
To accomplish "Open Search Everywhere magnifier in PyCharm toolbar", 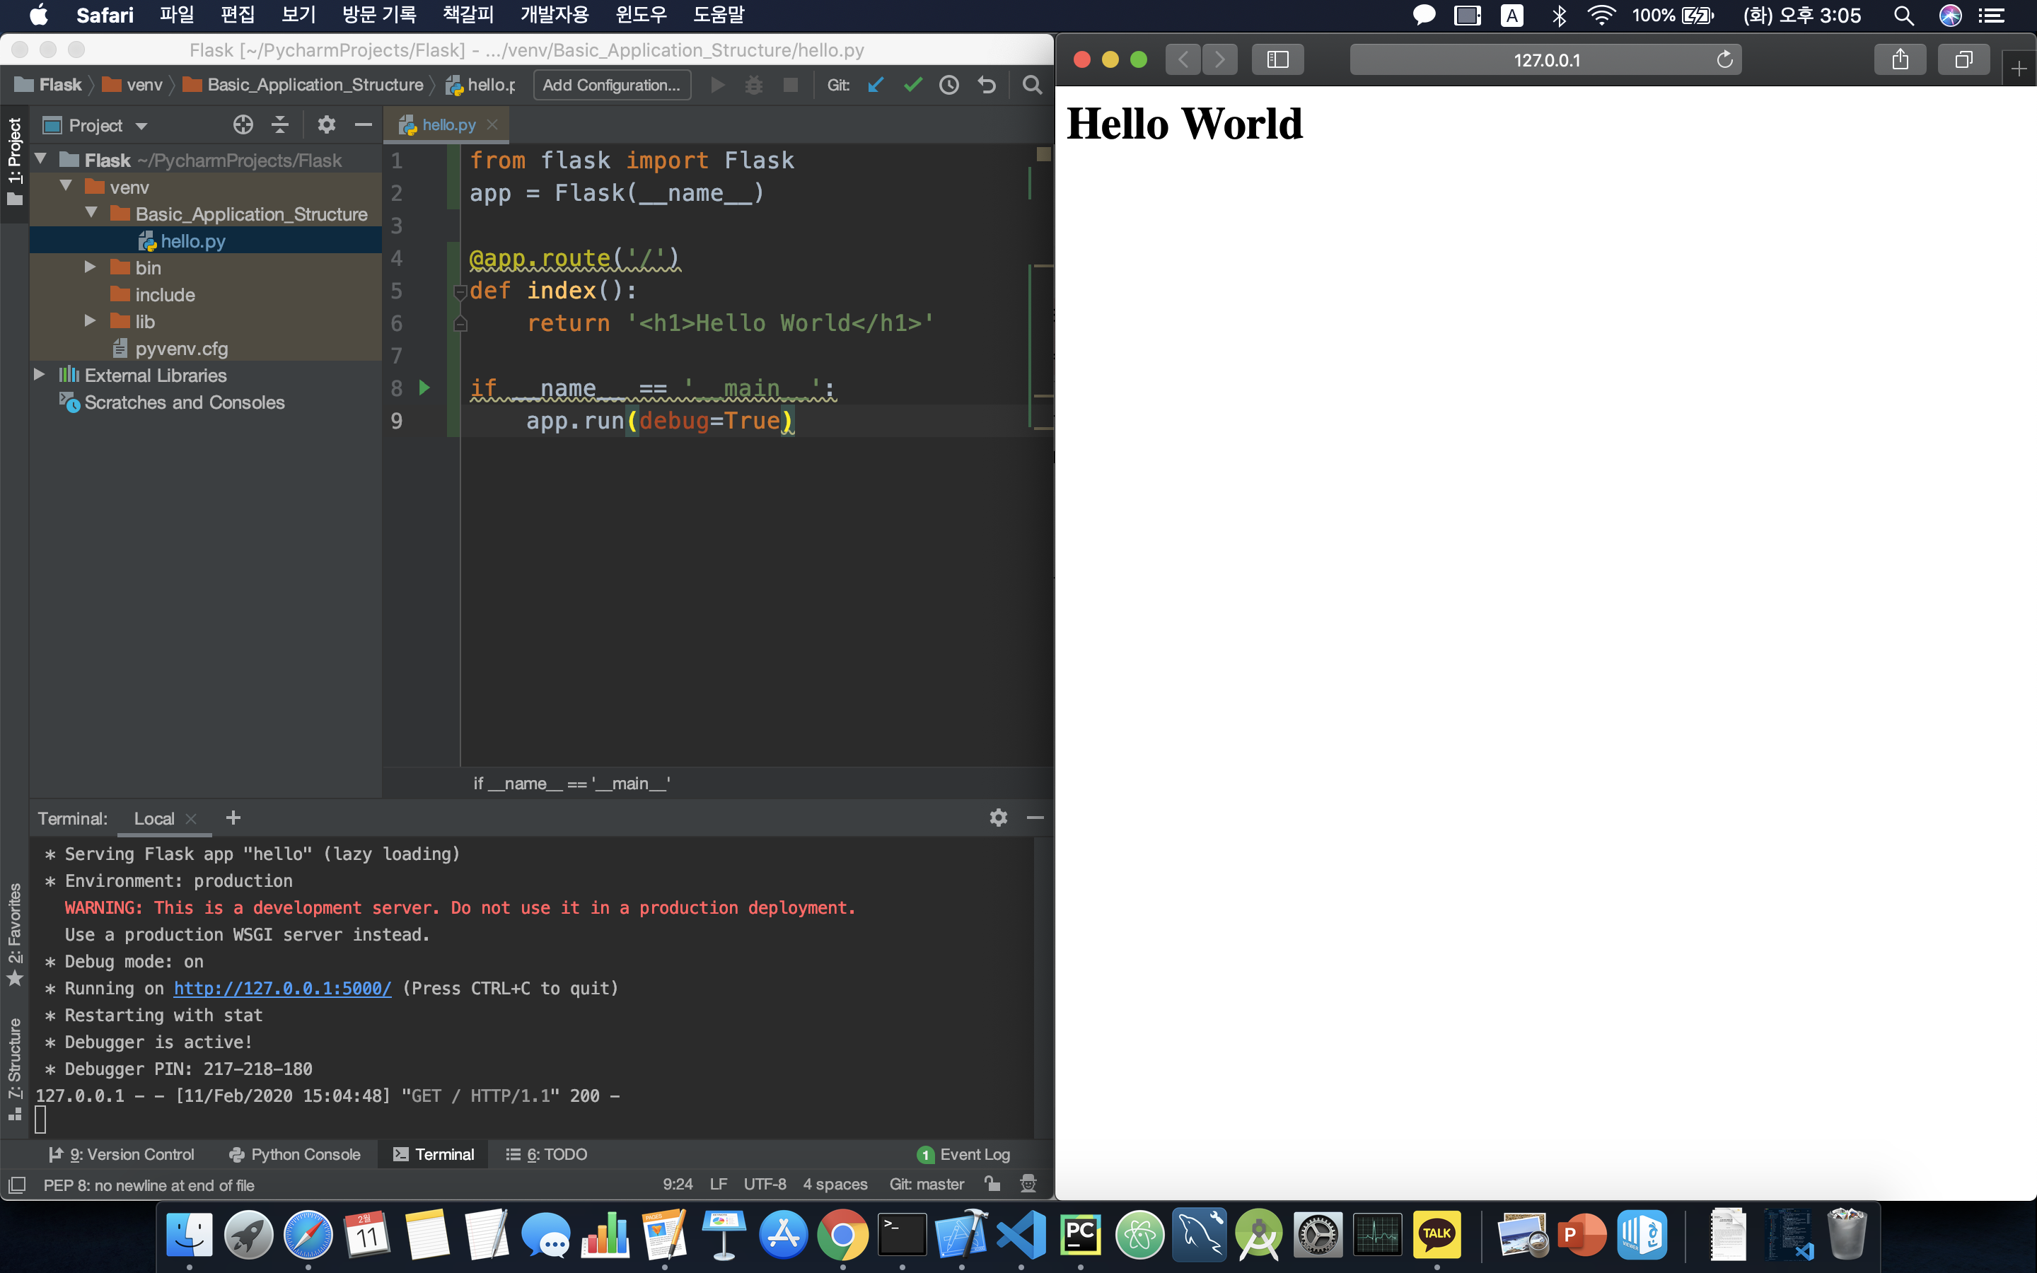I will coord(1031,85).
